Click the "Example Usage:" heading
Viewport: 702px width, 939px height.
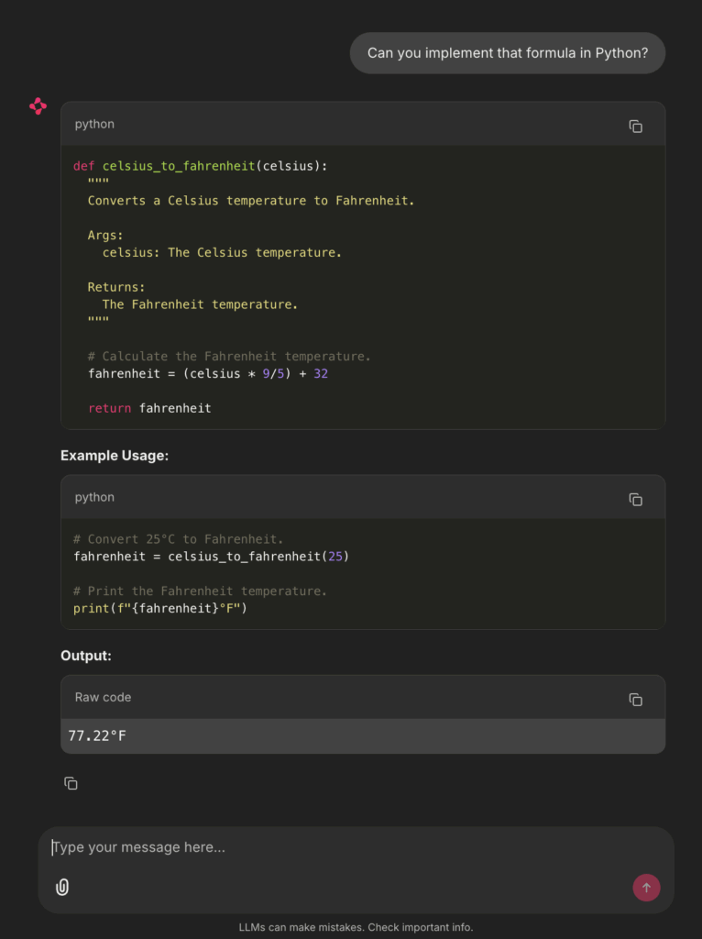115,456
